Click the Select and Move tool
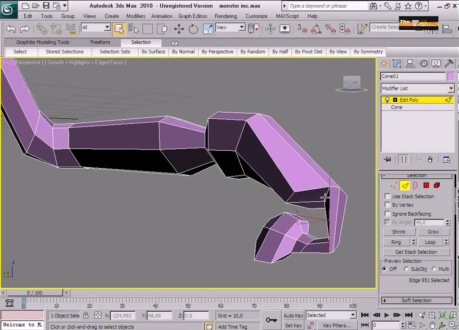This screenshot has height=330, width=459. (x=179, y=29)
